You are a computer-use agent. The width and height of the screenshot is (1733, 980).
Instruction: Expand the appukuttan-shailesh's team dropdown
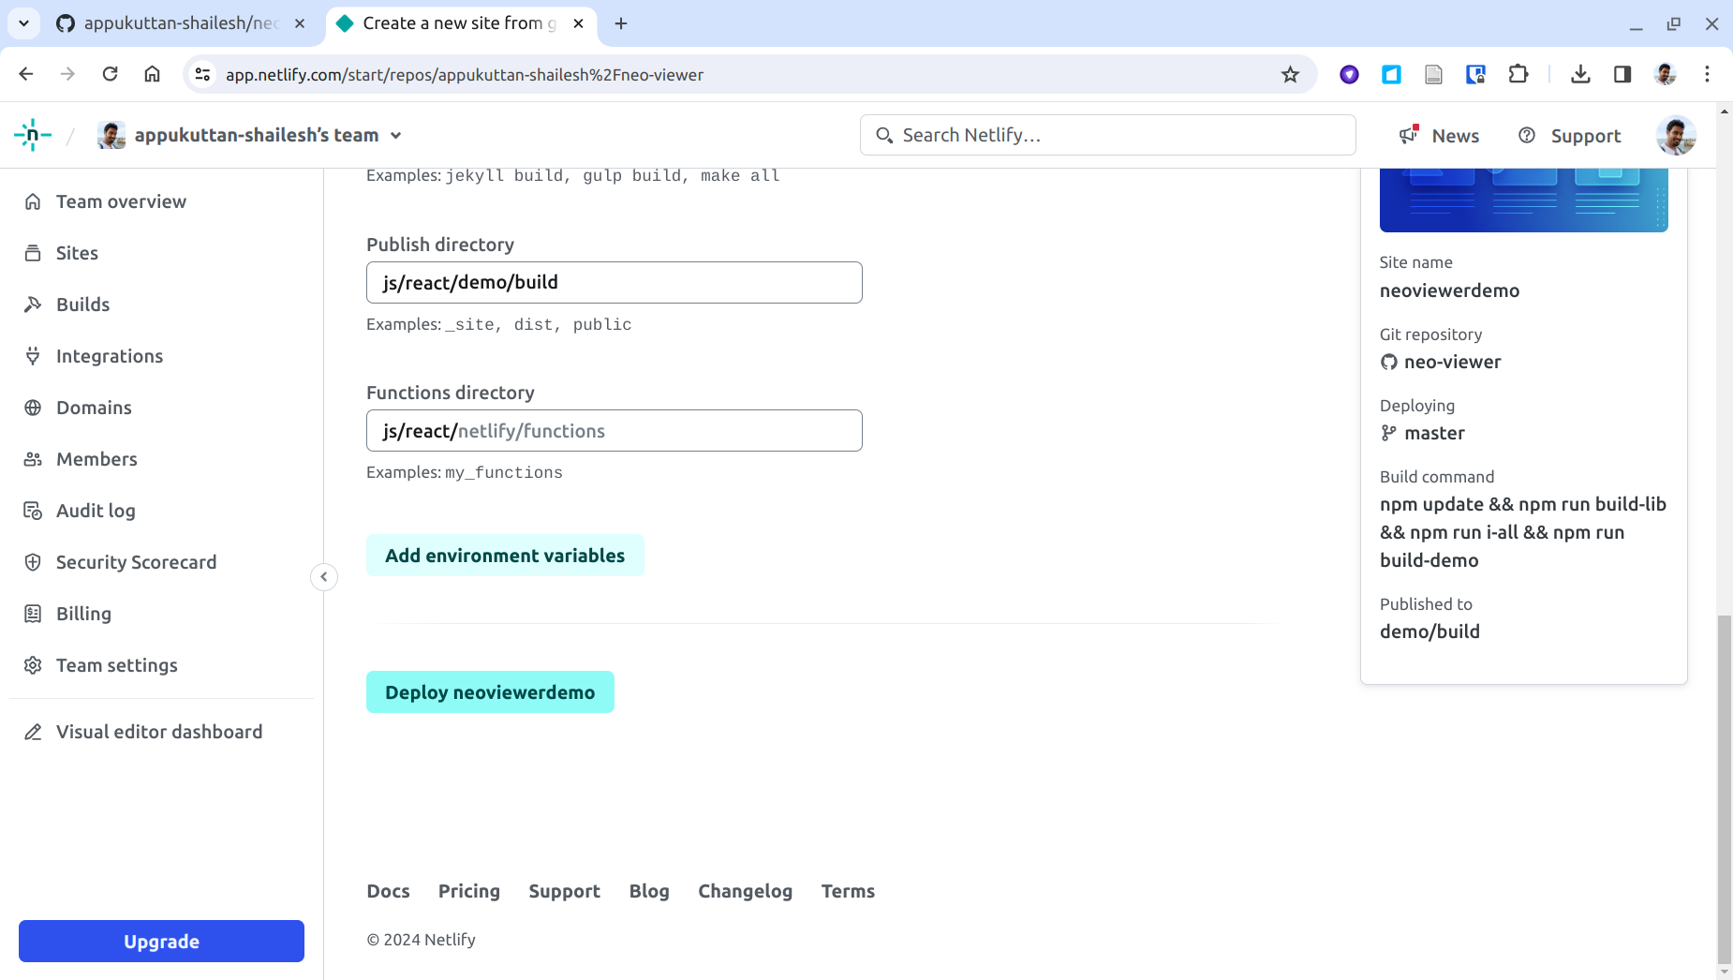pos(397,134)
